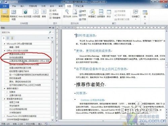Open the 显示比例 zoom dialog

(67, 14)
